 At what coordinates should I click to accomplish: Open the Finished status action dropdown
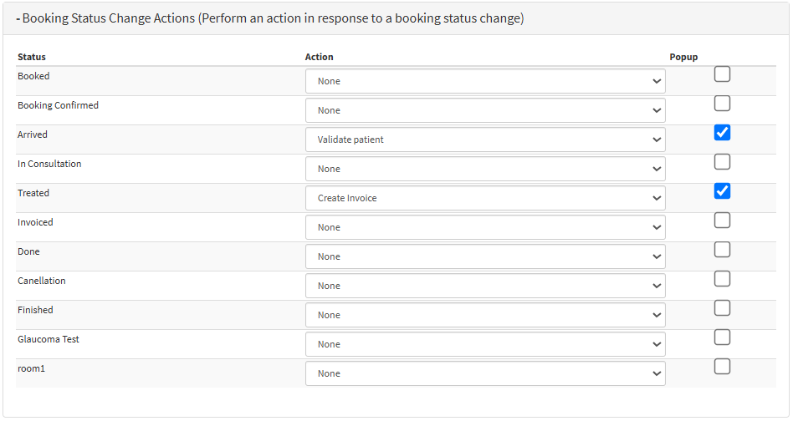point(485,316)
